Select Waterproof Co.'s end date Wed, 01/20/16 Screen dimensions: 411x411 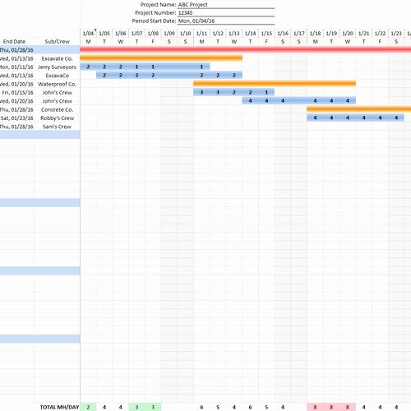(x=17, y=84)
